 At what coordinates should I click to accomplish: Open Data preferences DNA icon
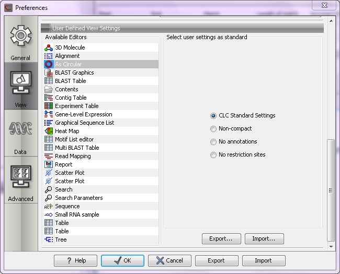click(20, 128)
